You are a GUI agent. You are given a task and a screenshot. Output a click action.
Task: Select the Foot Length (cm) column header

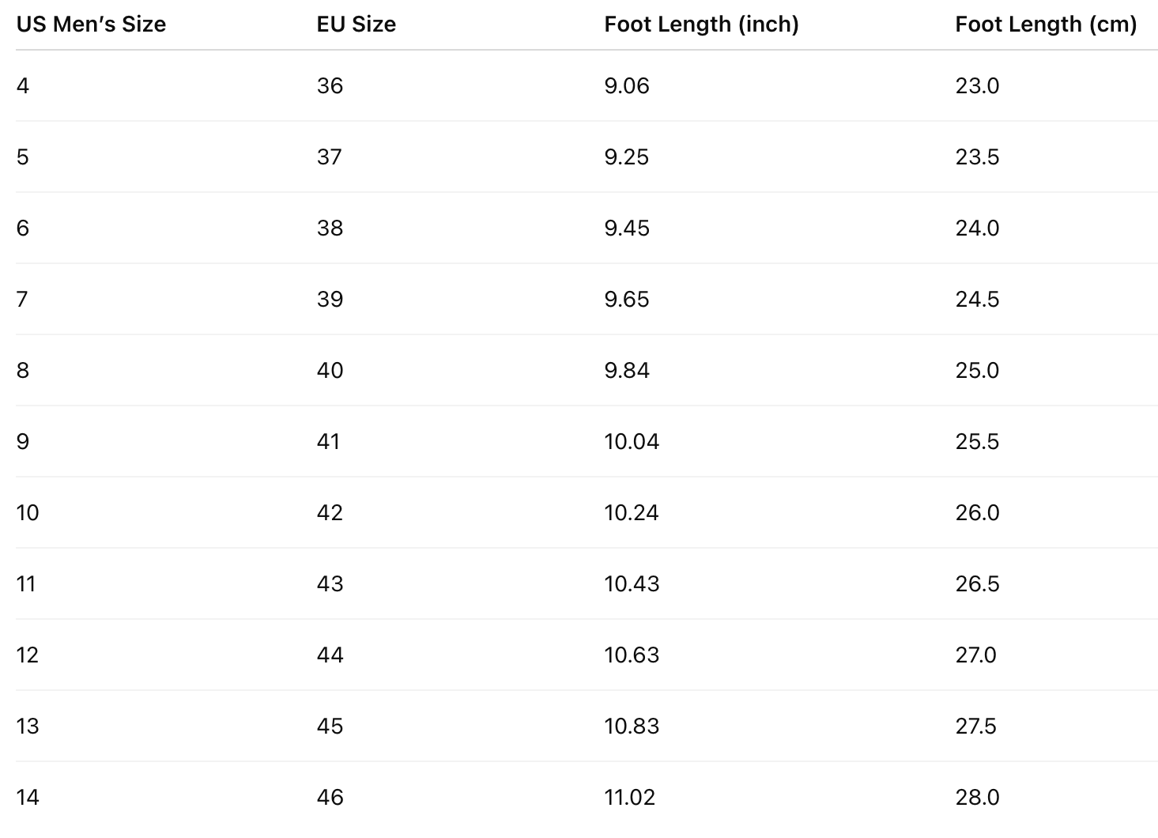click(x=1045, y=25)
